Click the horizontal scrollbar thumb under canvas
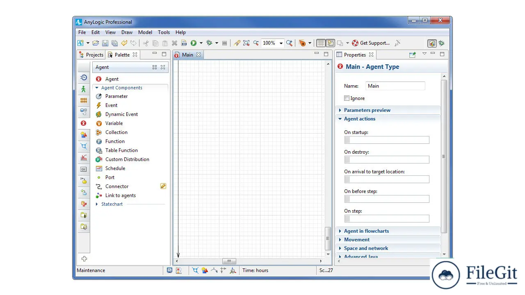Viewport: 525px width, 295px height. pyautogui.click(x=229, y=261)
